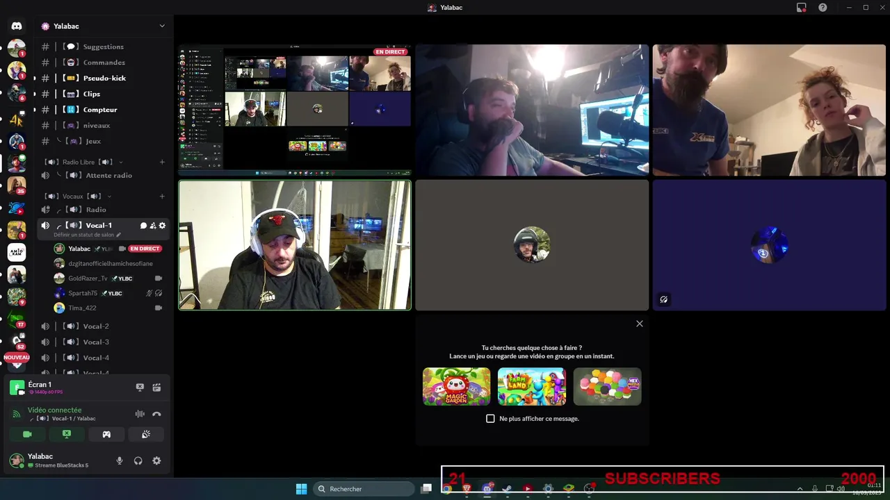Screen dimensions: 890x500
Task: Open the help question mark icon
Action: [823, 8]
